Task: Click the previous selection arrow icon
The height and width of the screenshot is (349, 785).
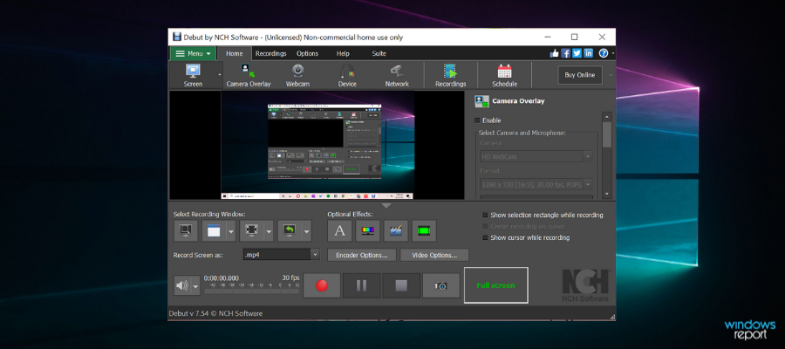Action: point(290,231)
